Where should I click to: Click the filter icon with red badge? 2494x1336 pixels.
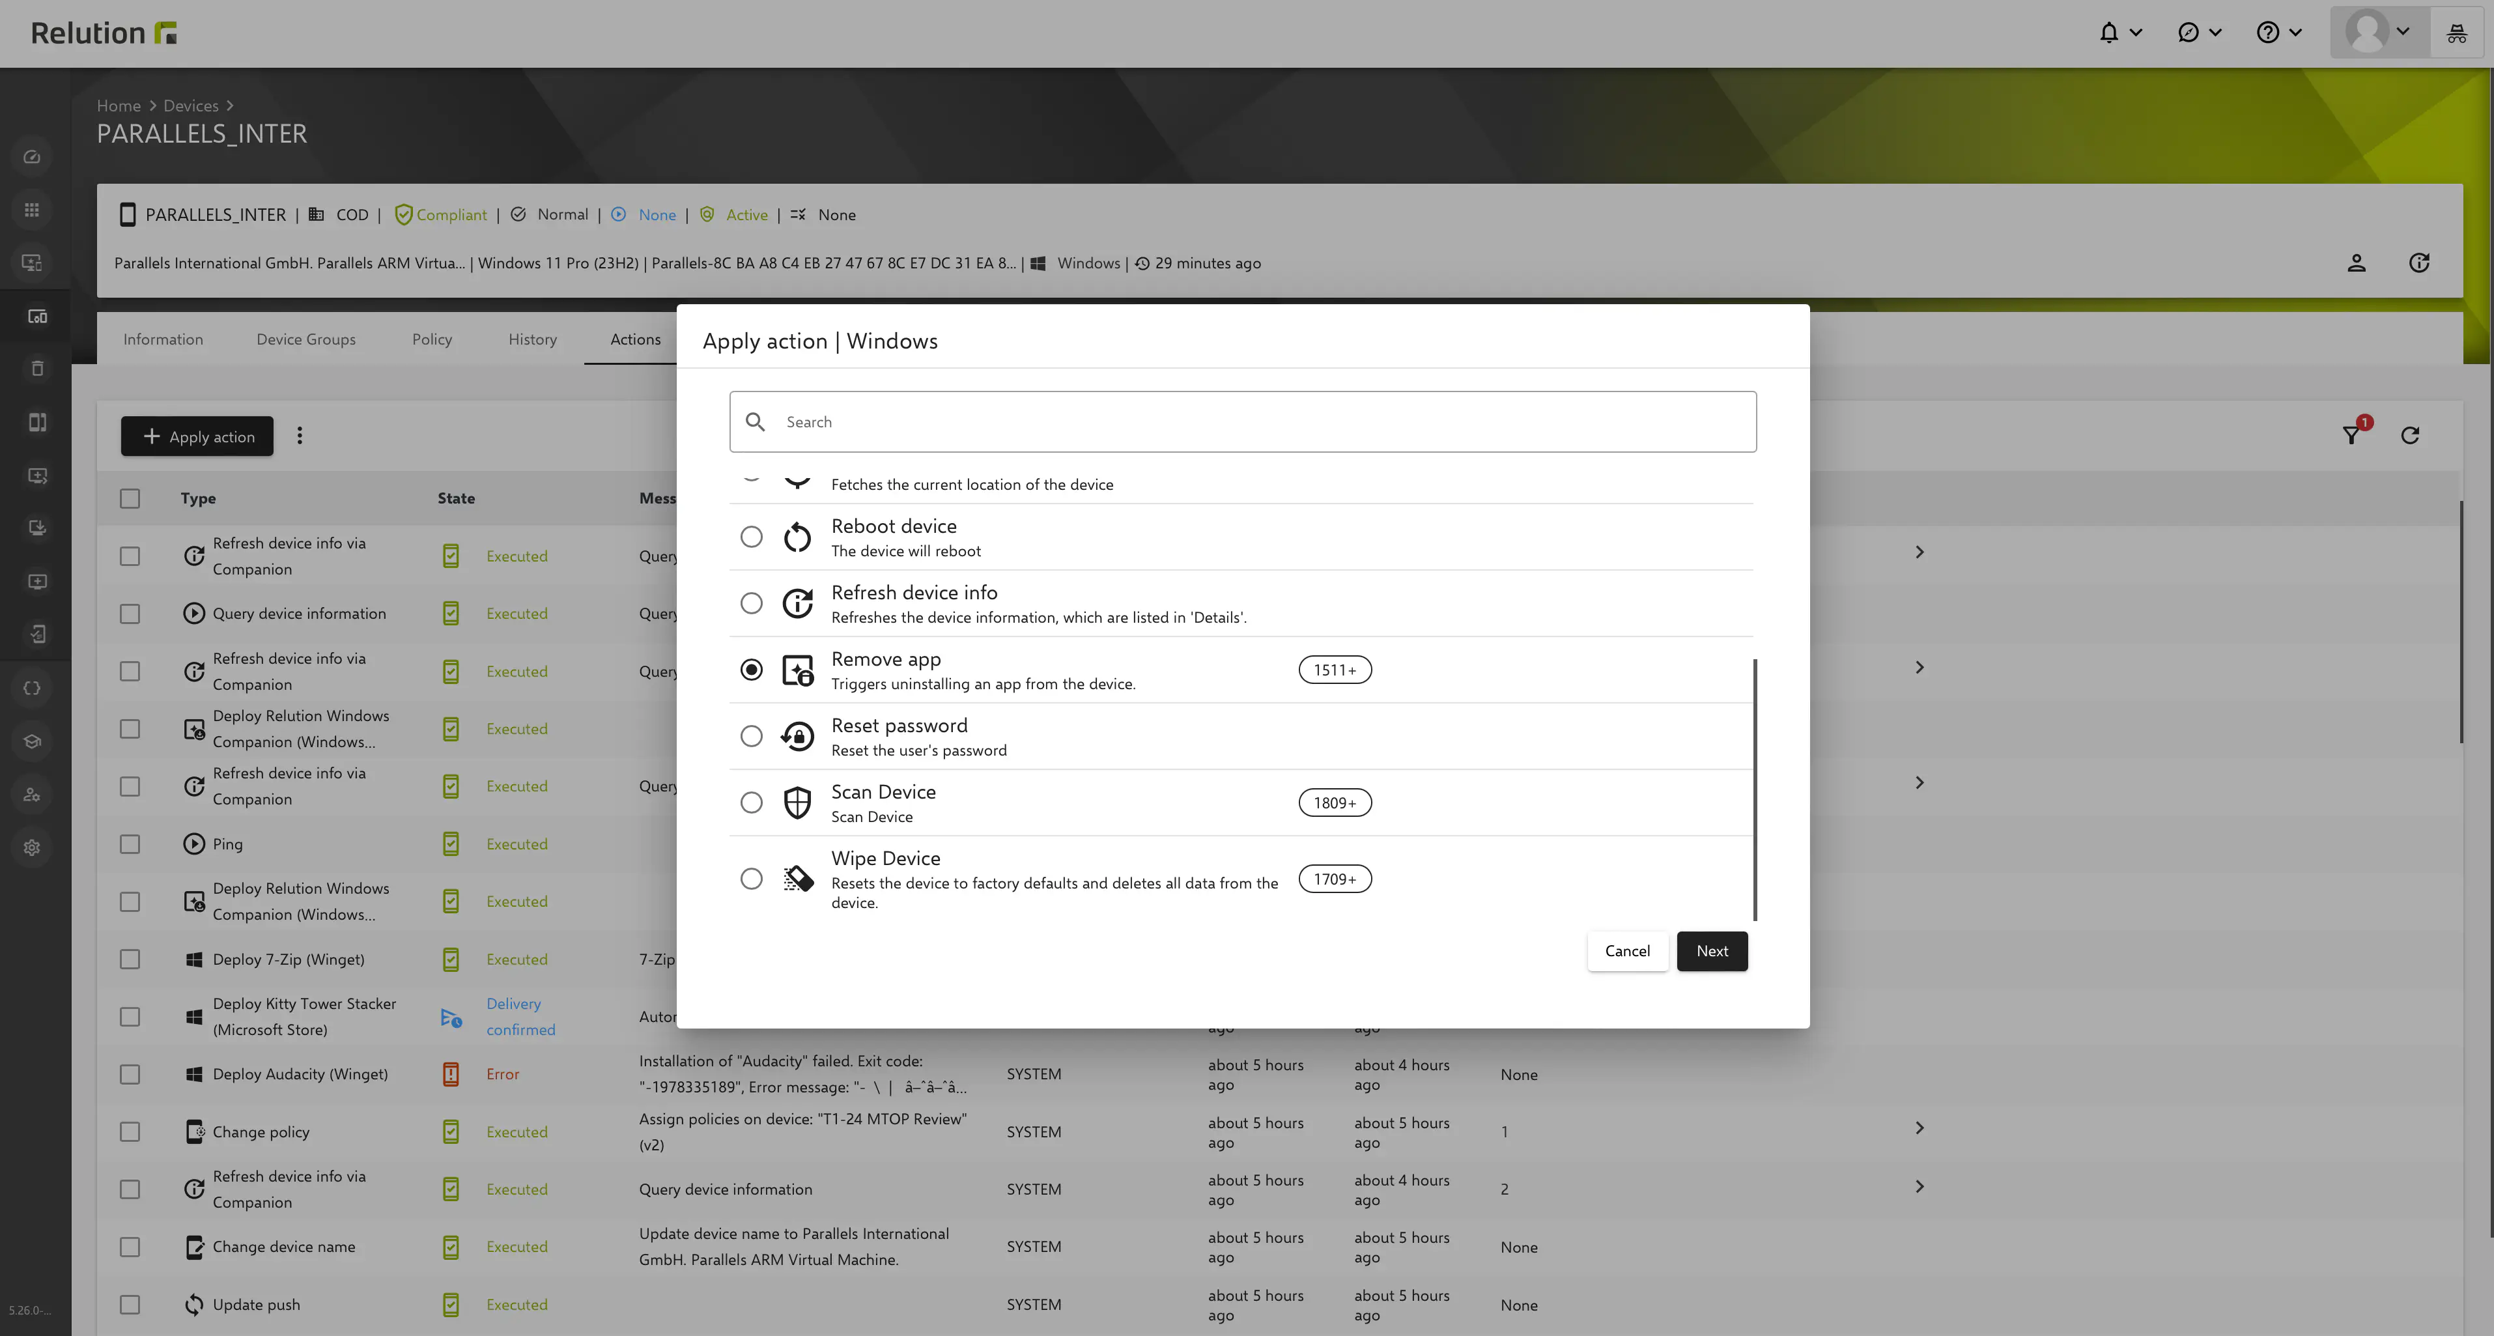click(2351, 436)
